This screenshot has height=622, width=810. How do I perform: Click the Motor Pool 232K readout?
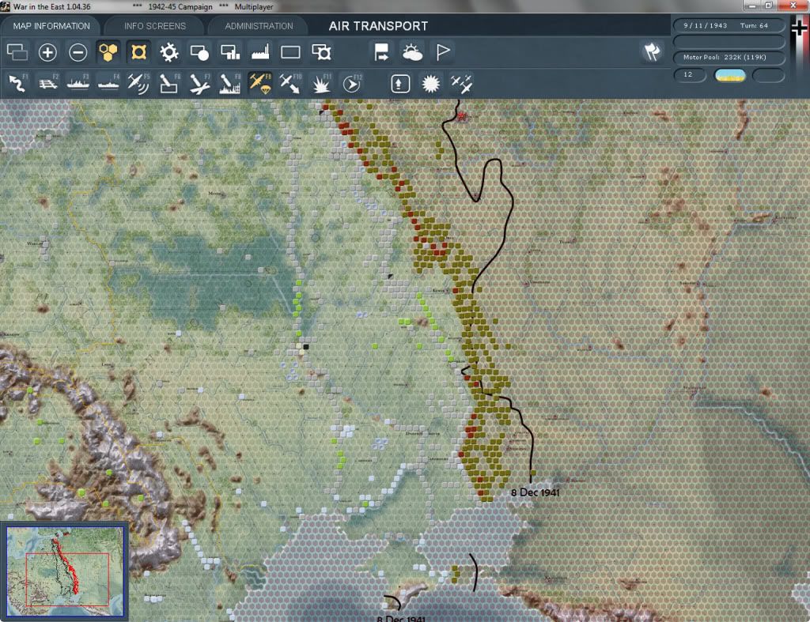click(729, 57)
